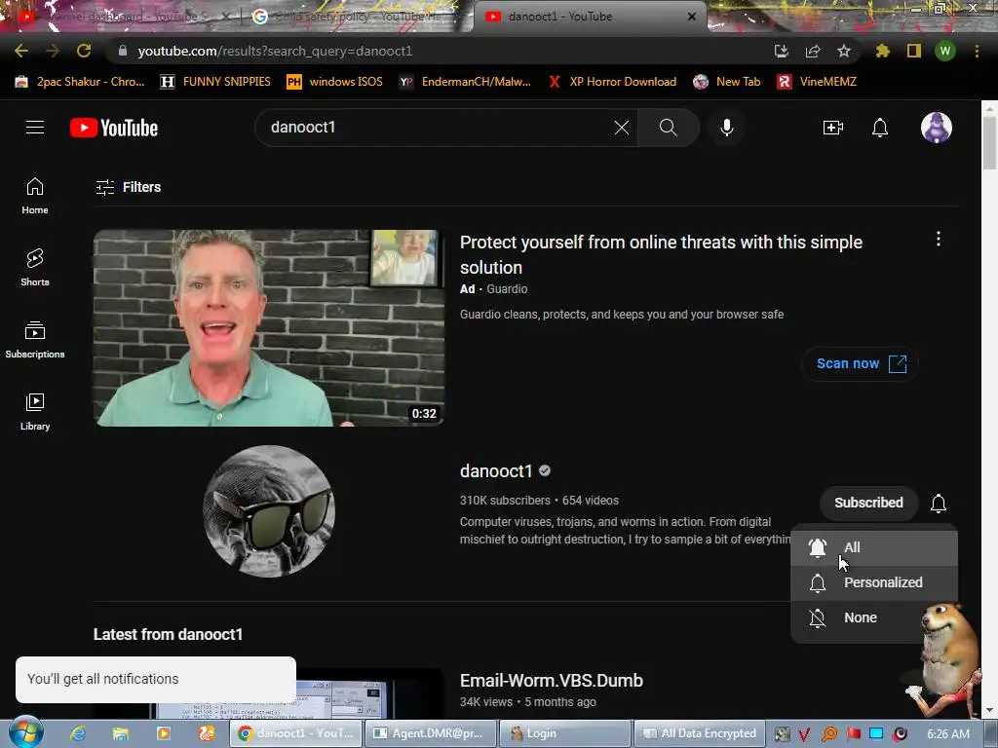Launch Internet Explorer from the taskbar
The height and width of the screenshot is (748, 998).
coord(78,733)
